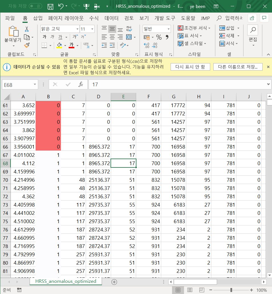Image resolution: width=272 pixels, height=294 pixels.
Task: Apply red font color
Action: [71, 45]
